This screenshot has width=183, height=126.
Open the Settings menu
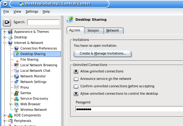click(32, 11)
